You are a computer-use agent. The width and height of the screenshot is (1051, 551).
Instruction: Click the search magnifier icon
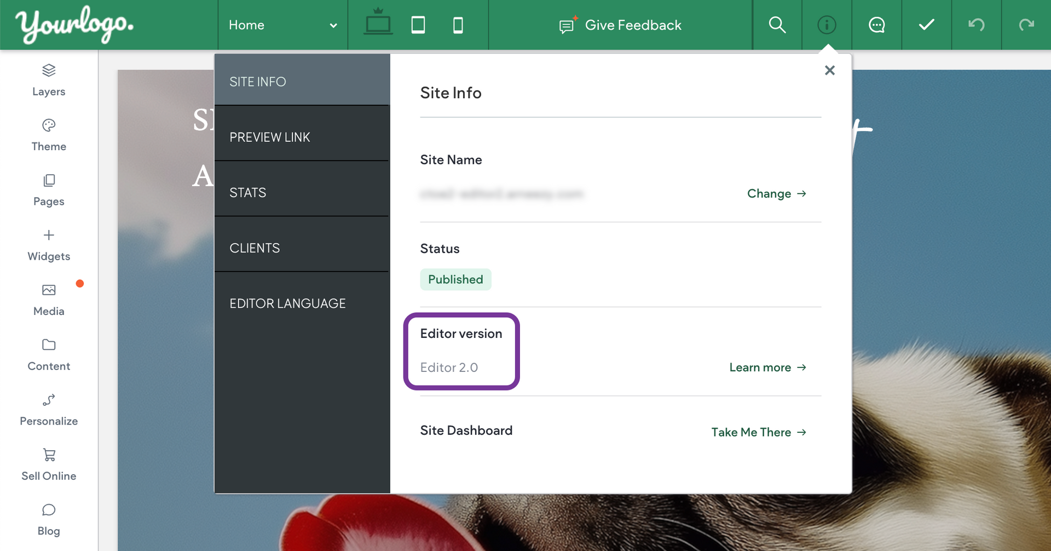point(777,25)
